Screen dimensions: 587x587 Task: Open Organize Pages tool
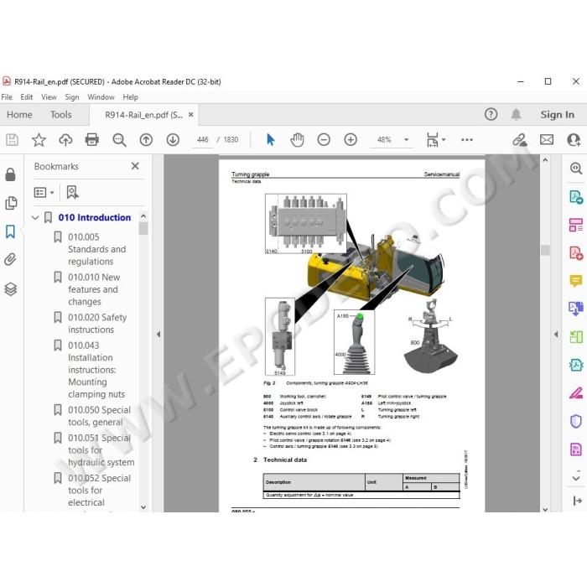tap(576, 225)
